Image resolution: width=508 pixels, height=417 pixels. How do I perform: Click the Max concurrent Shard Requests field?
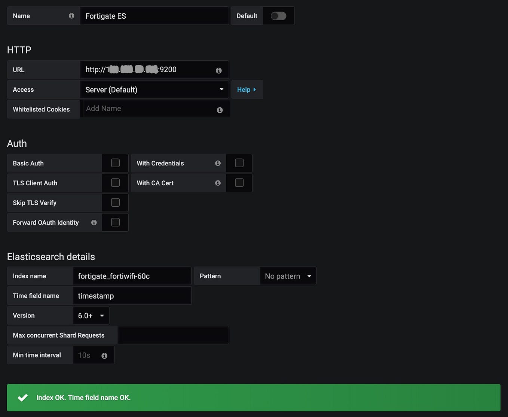point(173,335)
